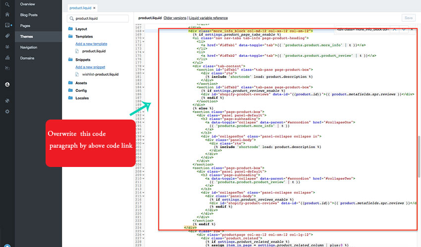Screen dimensions: 421x247
Task: Open the Customers icon in sidebar
Action: [x=7, y=47]
